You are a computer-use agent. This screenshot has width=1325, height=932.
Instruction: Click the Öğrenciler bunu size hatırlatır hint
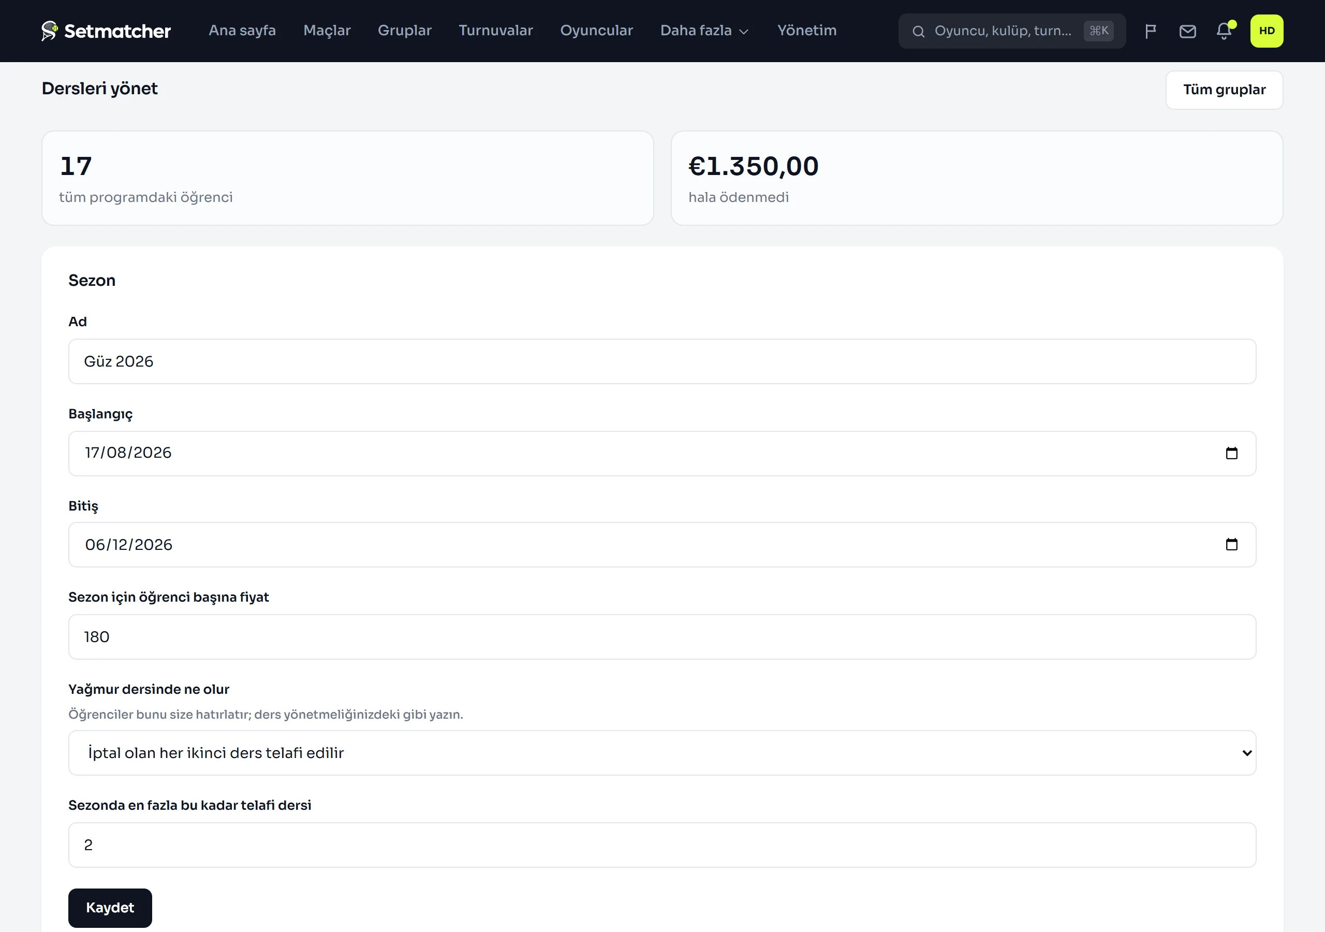(x=266, y=715)
